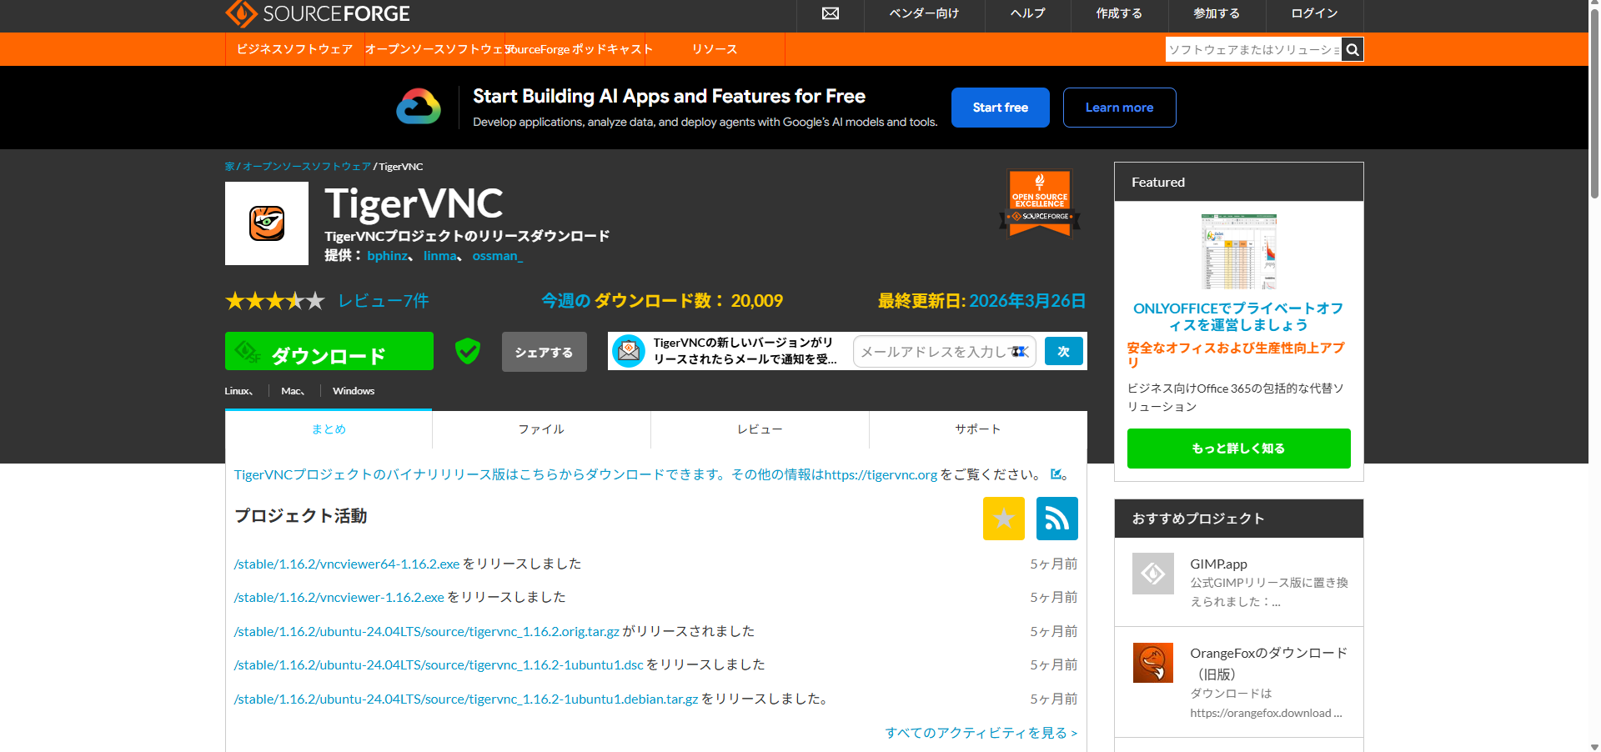This screenshot has width=1601, height=752.
Task: Click the Linux platform link
Action: coord(238,391)
